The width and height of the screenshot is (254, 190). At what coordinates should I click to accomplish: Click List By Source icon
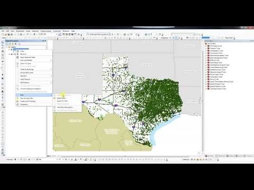(x=10, y=44)
